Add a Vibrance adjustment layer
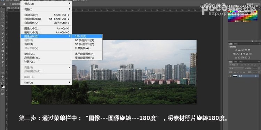The height and width of the screenshot is (130, 261). click(x=249, y=50)
